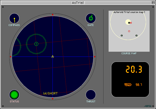This screenshot has height=109, width=156.
Task: Click the red diamond at radar top
Action: pos(53,15)
